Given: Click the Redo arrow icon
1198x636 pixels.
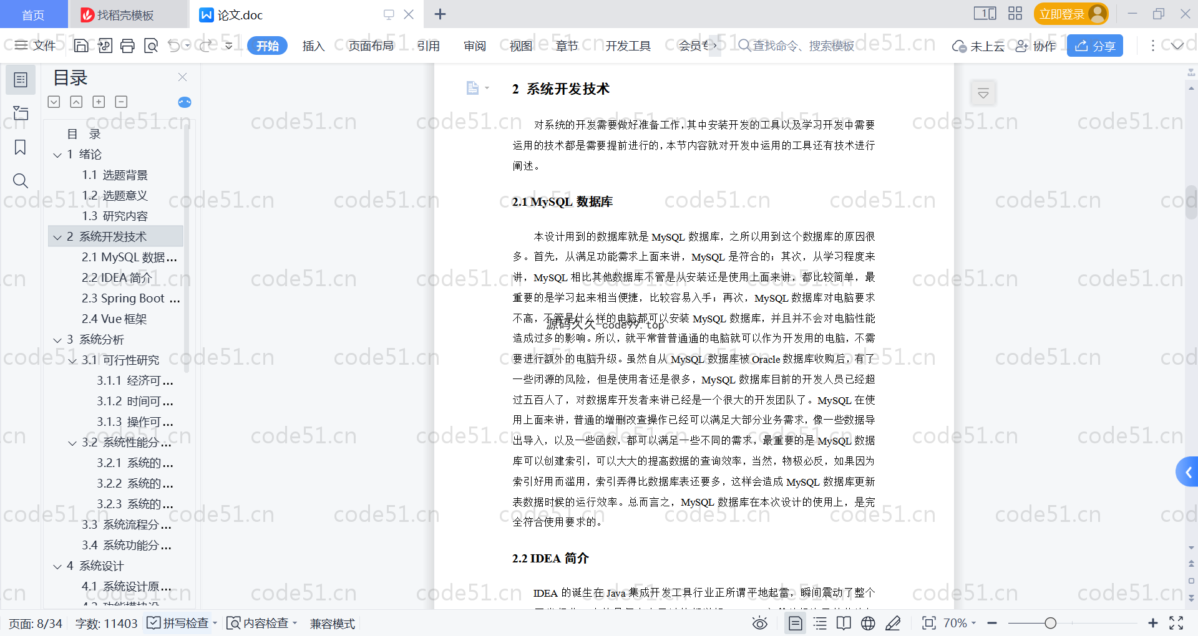Looking at the screenshot, I should click(207, 46).
